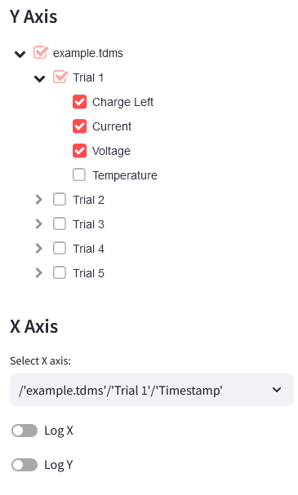Select the Trial 5 checkbox
The width and height of the screenshot is (298, 495).
click(x=60, y=272)
